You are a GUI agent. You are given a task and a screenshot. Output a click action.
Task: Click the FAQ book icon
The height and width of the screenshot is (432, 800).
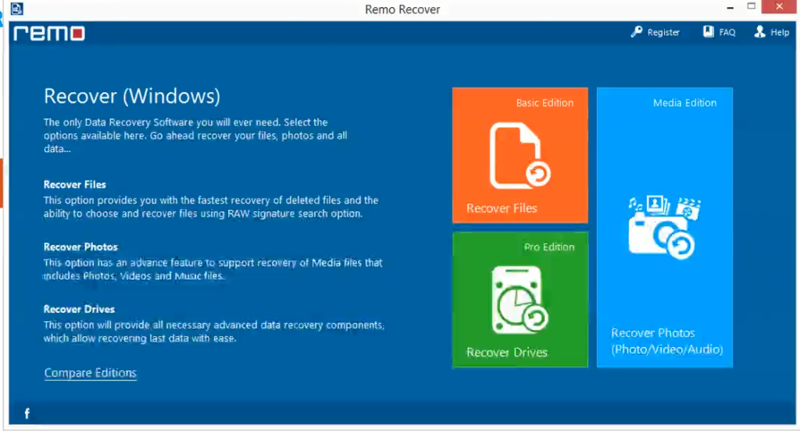click(708, 33)
